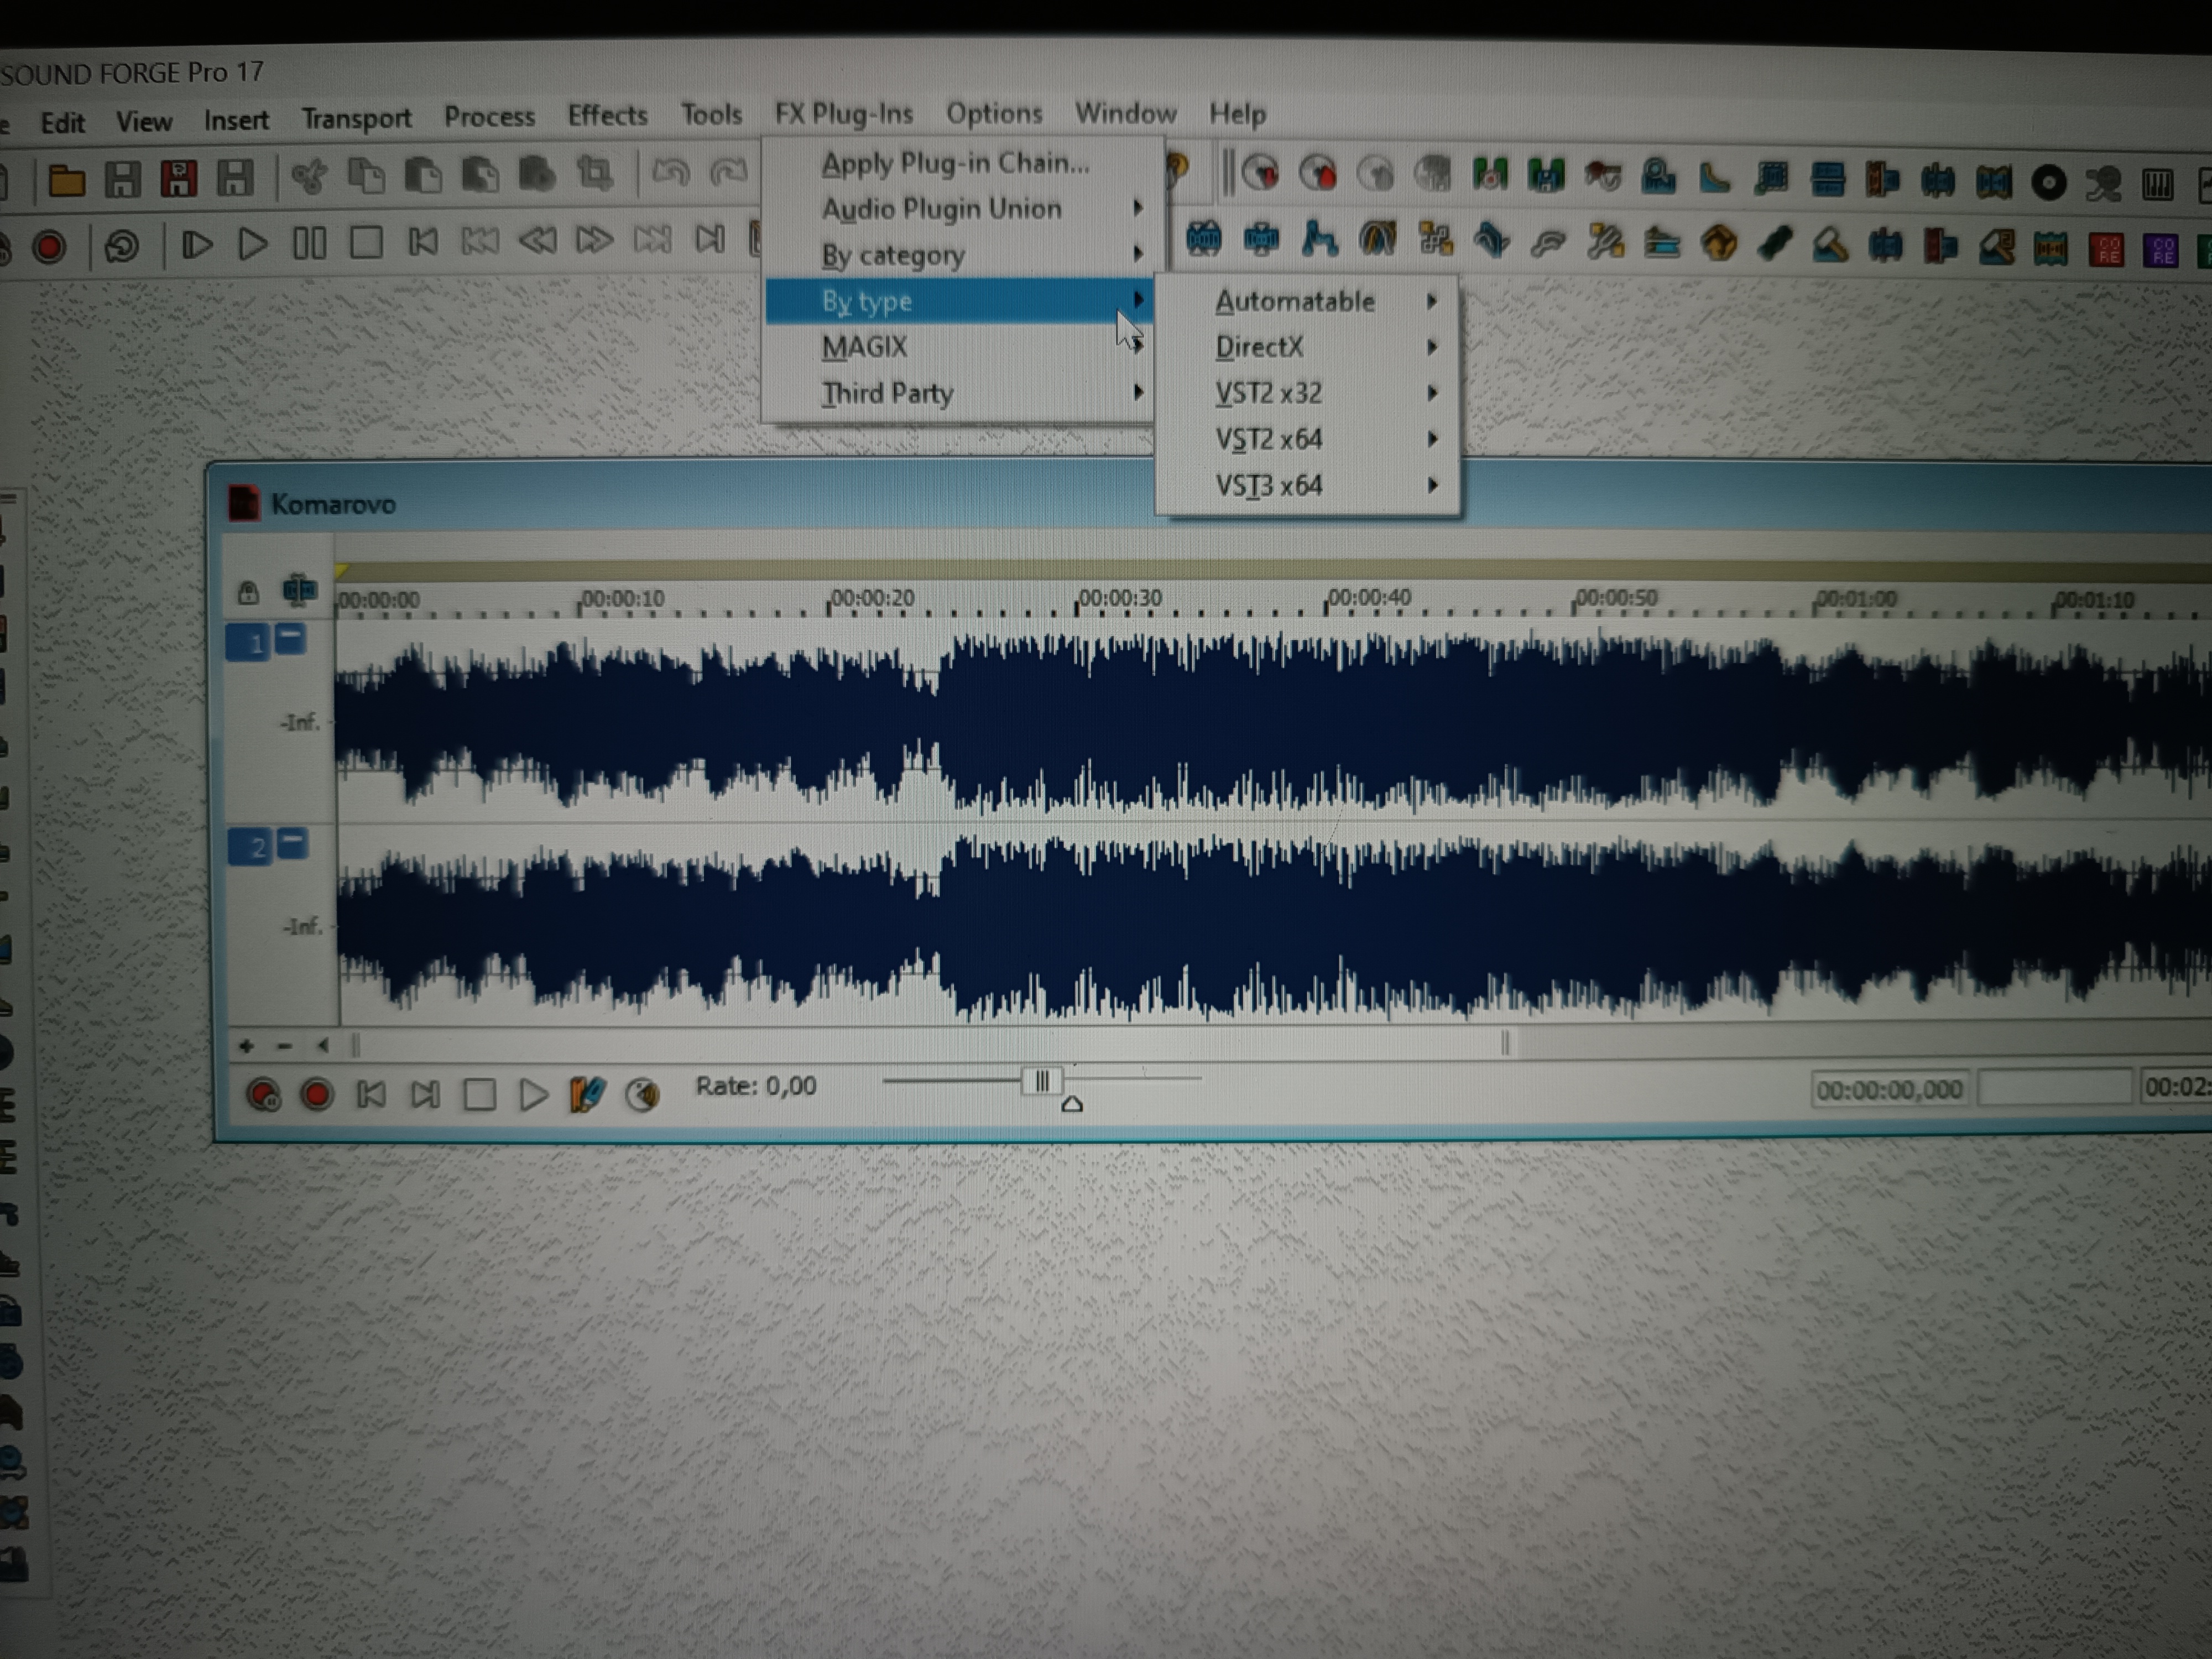Click the Record button in Komarovo window transport
This screenshot has height=1659, width=2212.
coord(317,1094)
